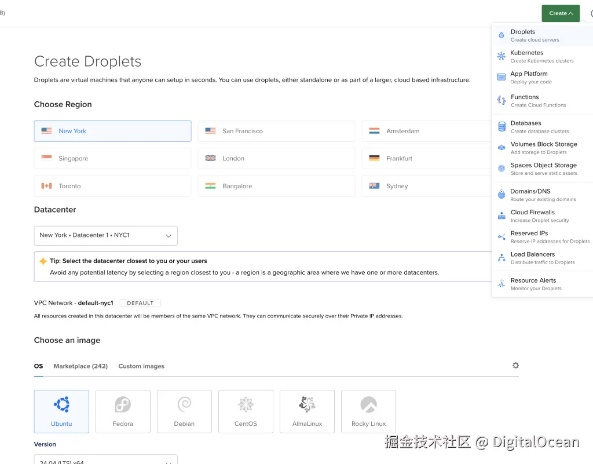Choose Databases menu entry
This screenshot has width=593, height=464.
(543, 127)
